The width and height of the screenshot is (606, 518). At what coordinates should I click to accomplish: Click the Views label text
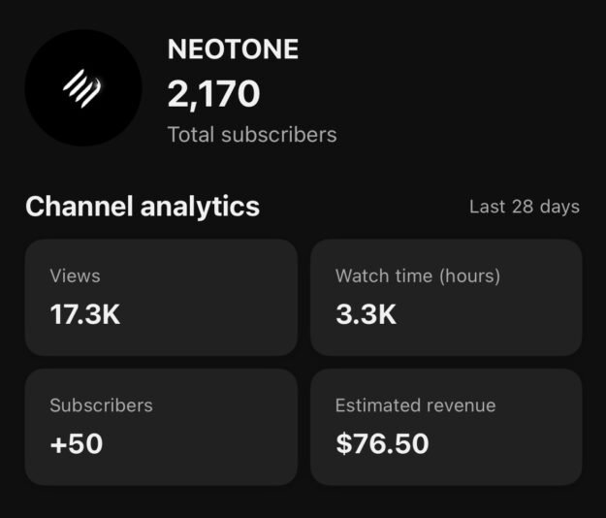(75, 275)
